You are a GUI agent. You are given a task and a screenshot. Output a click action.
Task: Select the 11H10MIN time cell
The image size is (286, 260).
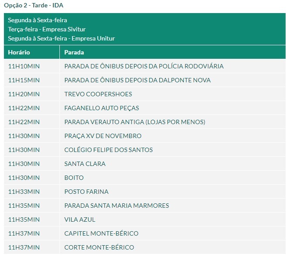(24, 66)
